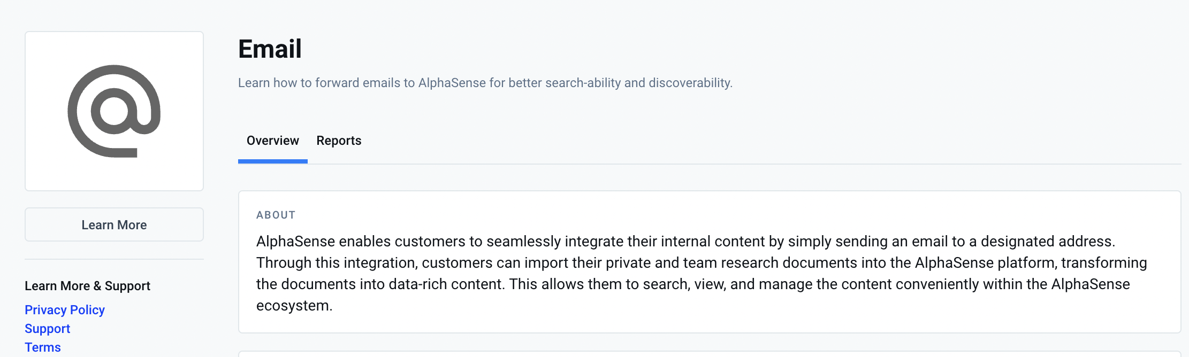1189x357 pixels.
Task: Open the Support link
Action: click(47, 329)
